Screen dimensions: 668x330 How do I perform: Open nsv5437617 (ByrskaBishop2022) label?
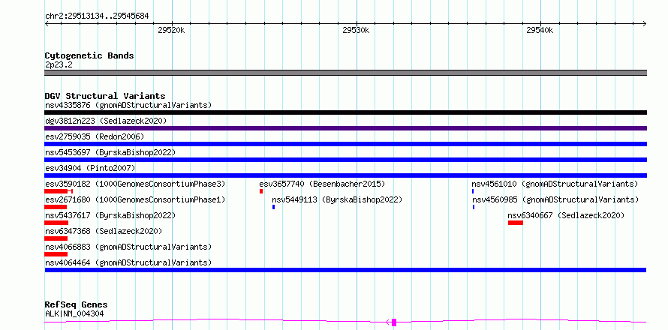110,215
